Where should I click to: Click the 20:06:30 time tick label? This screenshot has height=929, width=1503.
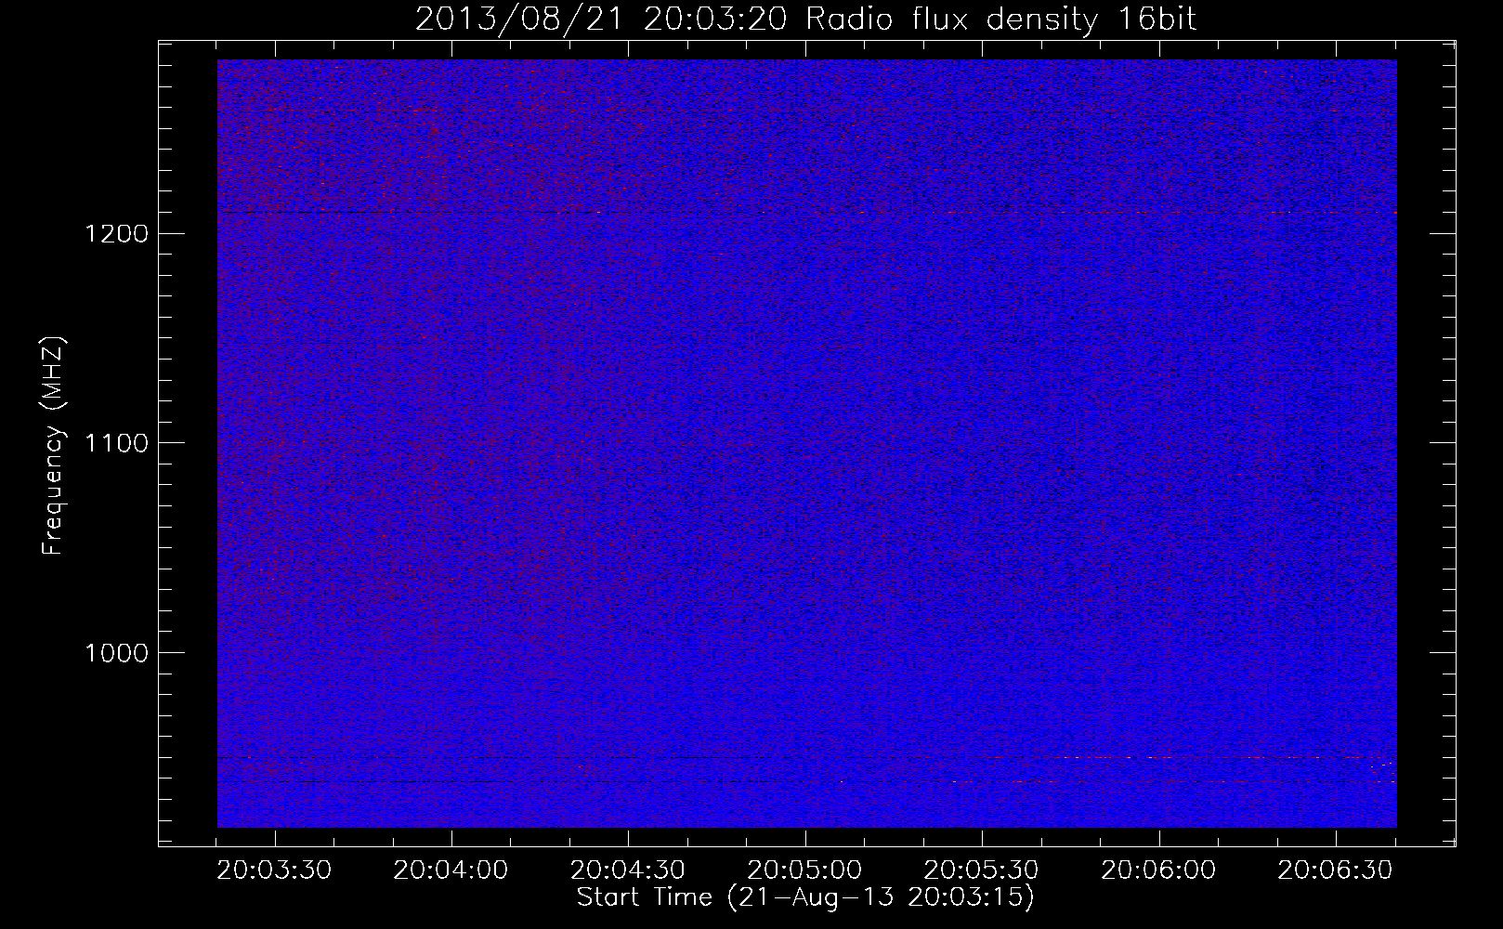tap(1335, 870)
